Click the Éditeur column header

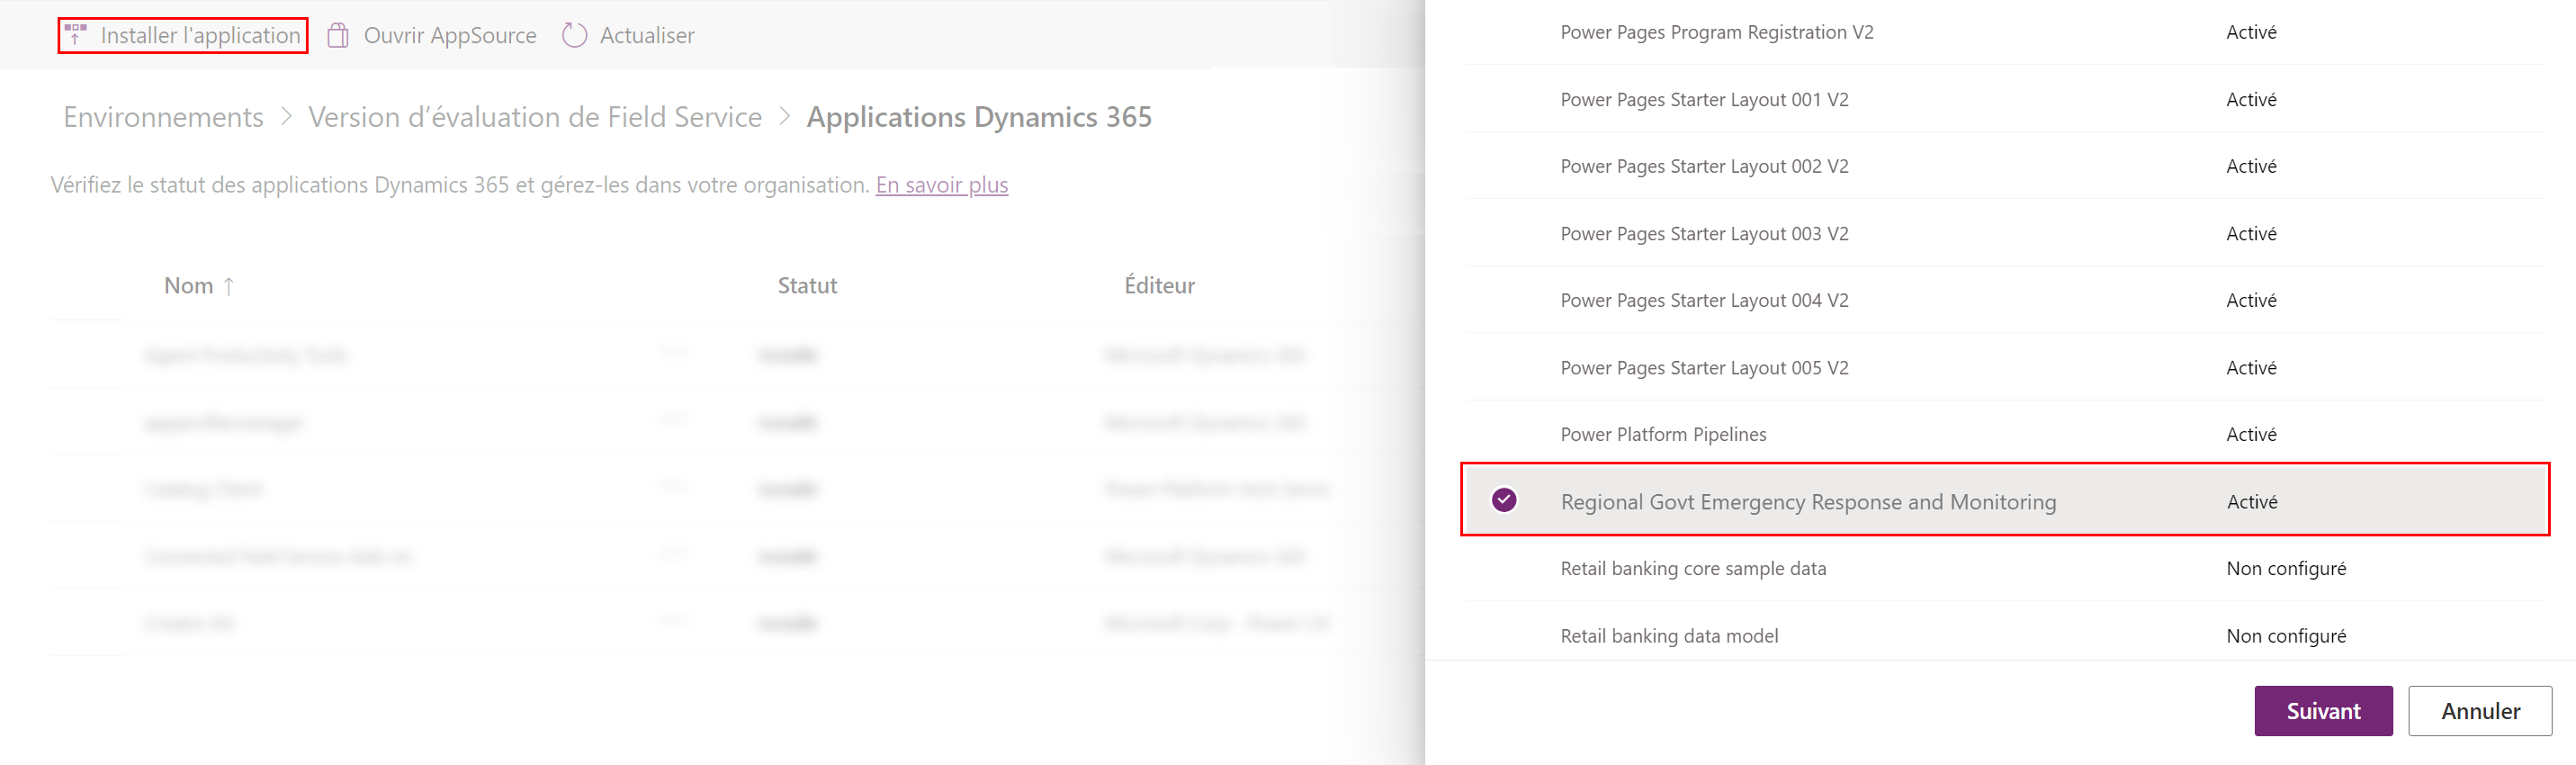pyautogui.click(x=1159, y=285)
